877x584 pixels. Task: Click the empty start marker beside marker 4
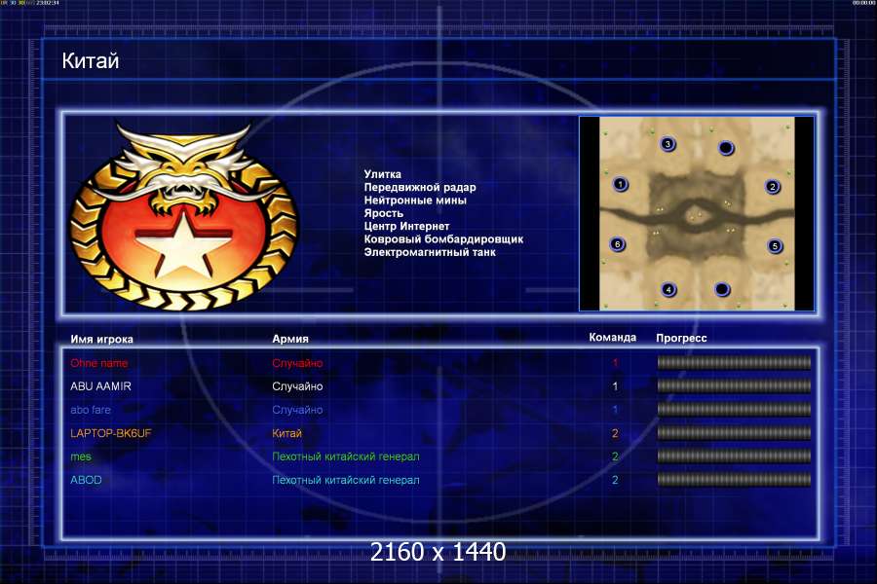(722, 289)
